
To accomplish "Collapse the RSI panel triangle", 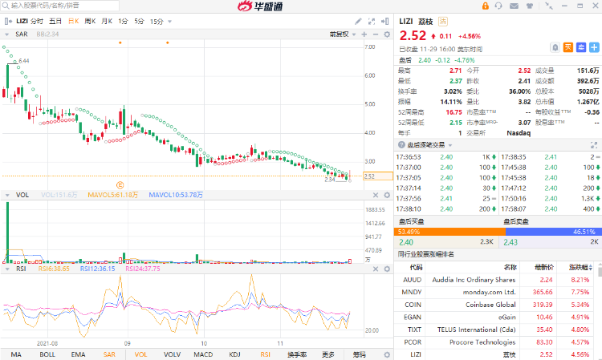I will pos(6,269).
